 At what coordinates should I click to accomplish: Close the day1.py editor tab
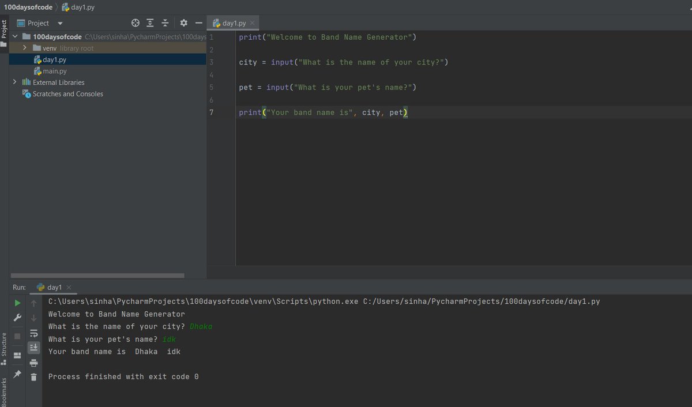coord(253,24)
